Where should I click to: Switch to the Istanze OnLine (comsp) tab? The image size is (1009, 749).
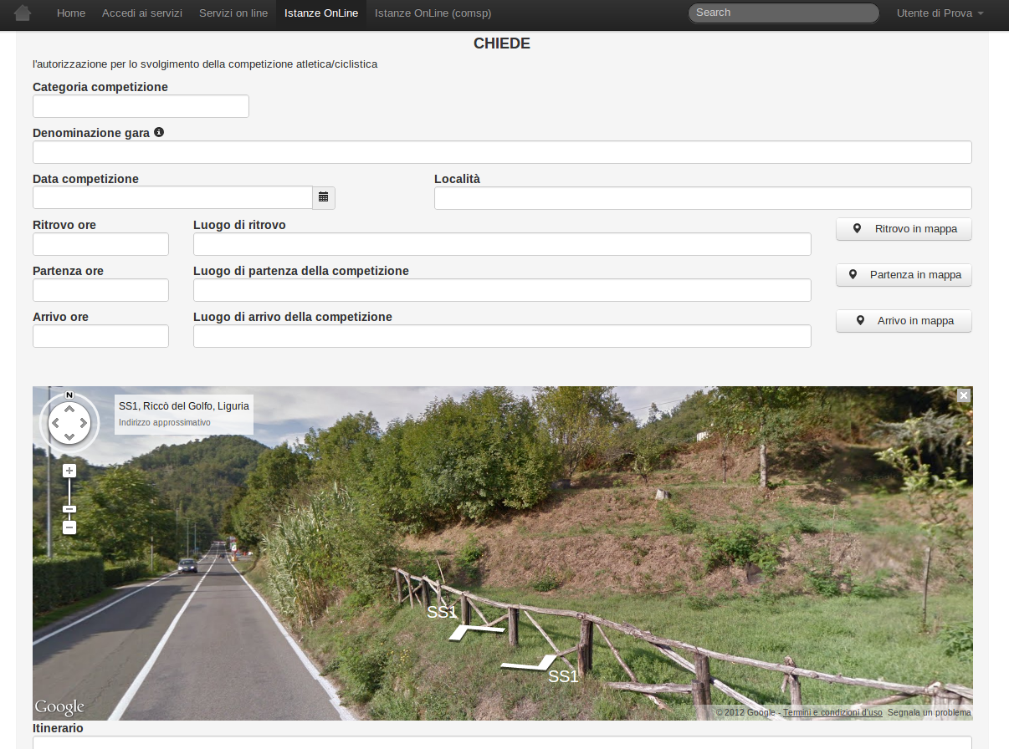(433, 13)
